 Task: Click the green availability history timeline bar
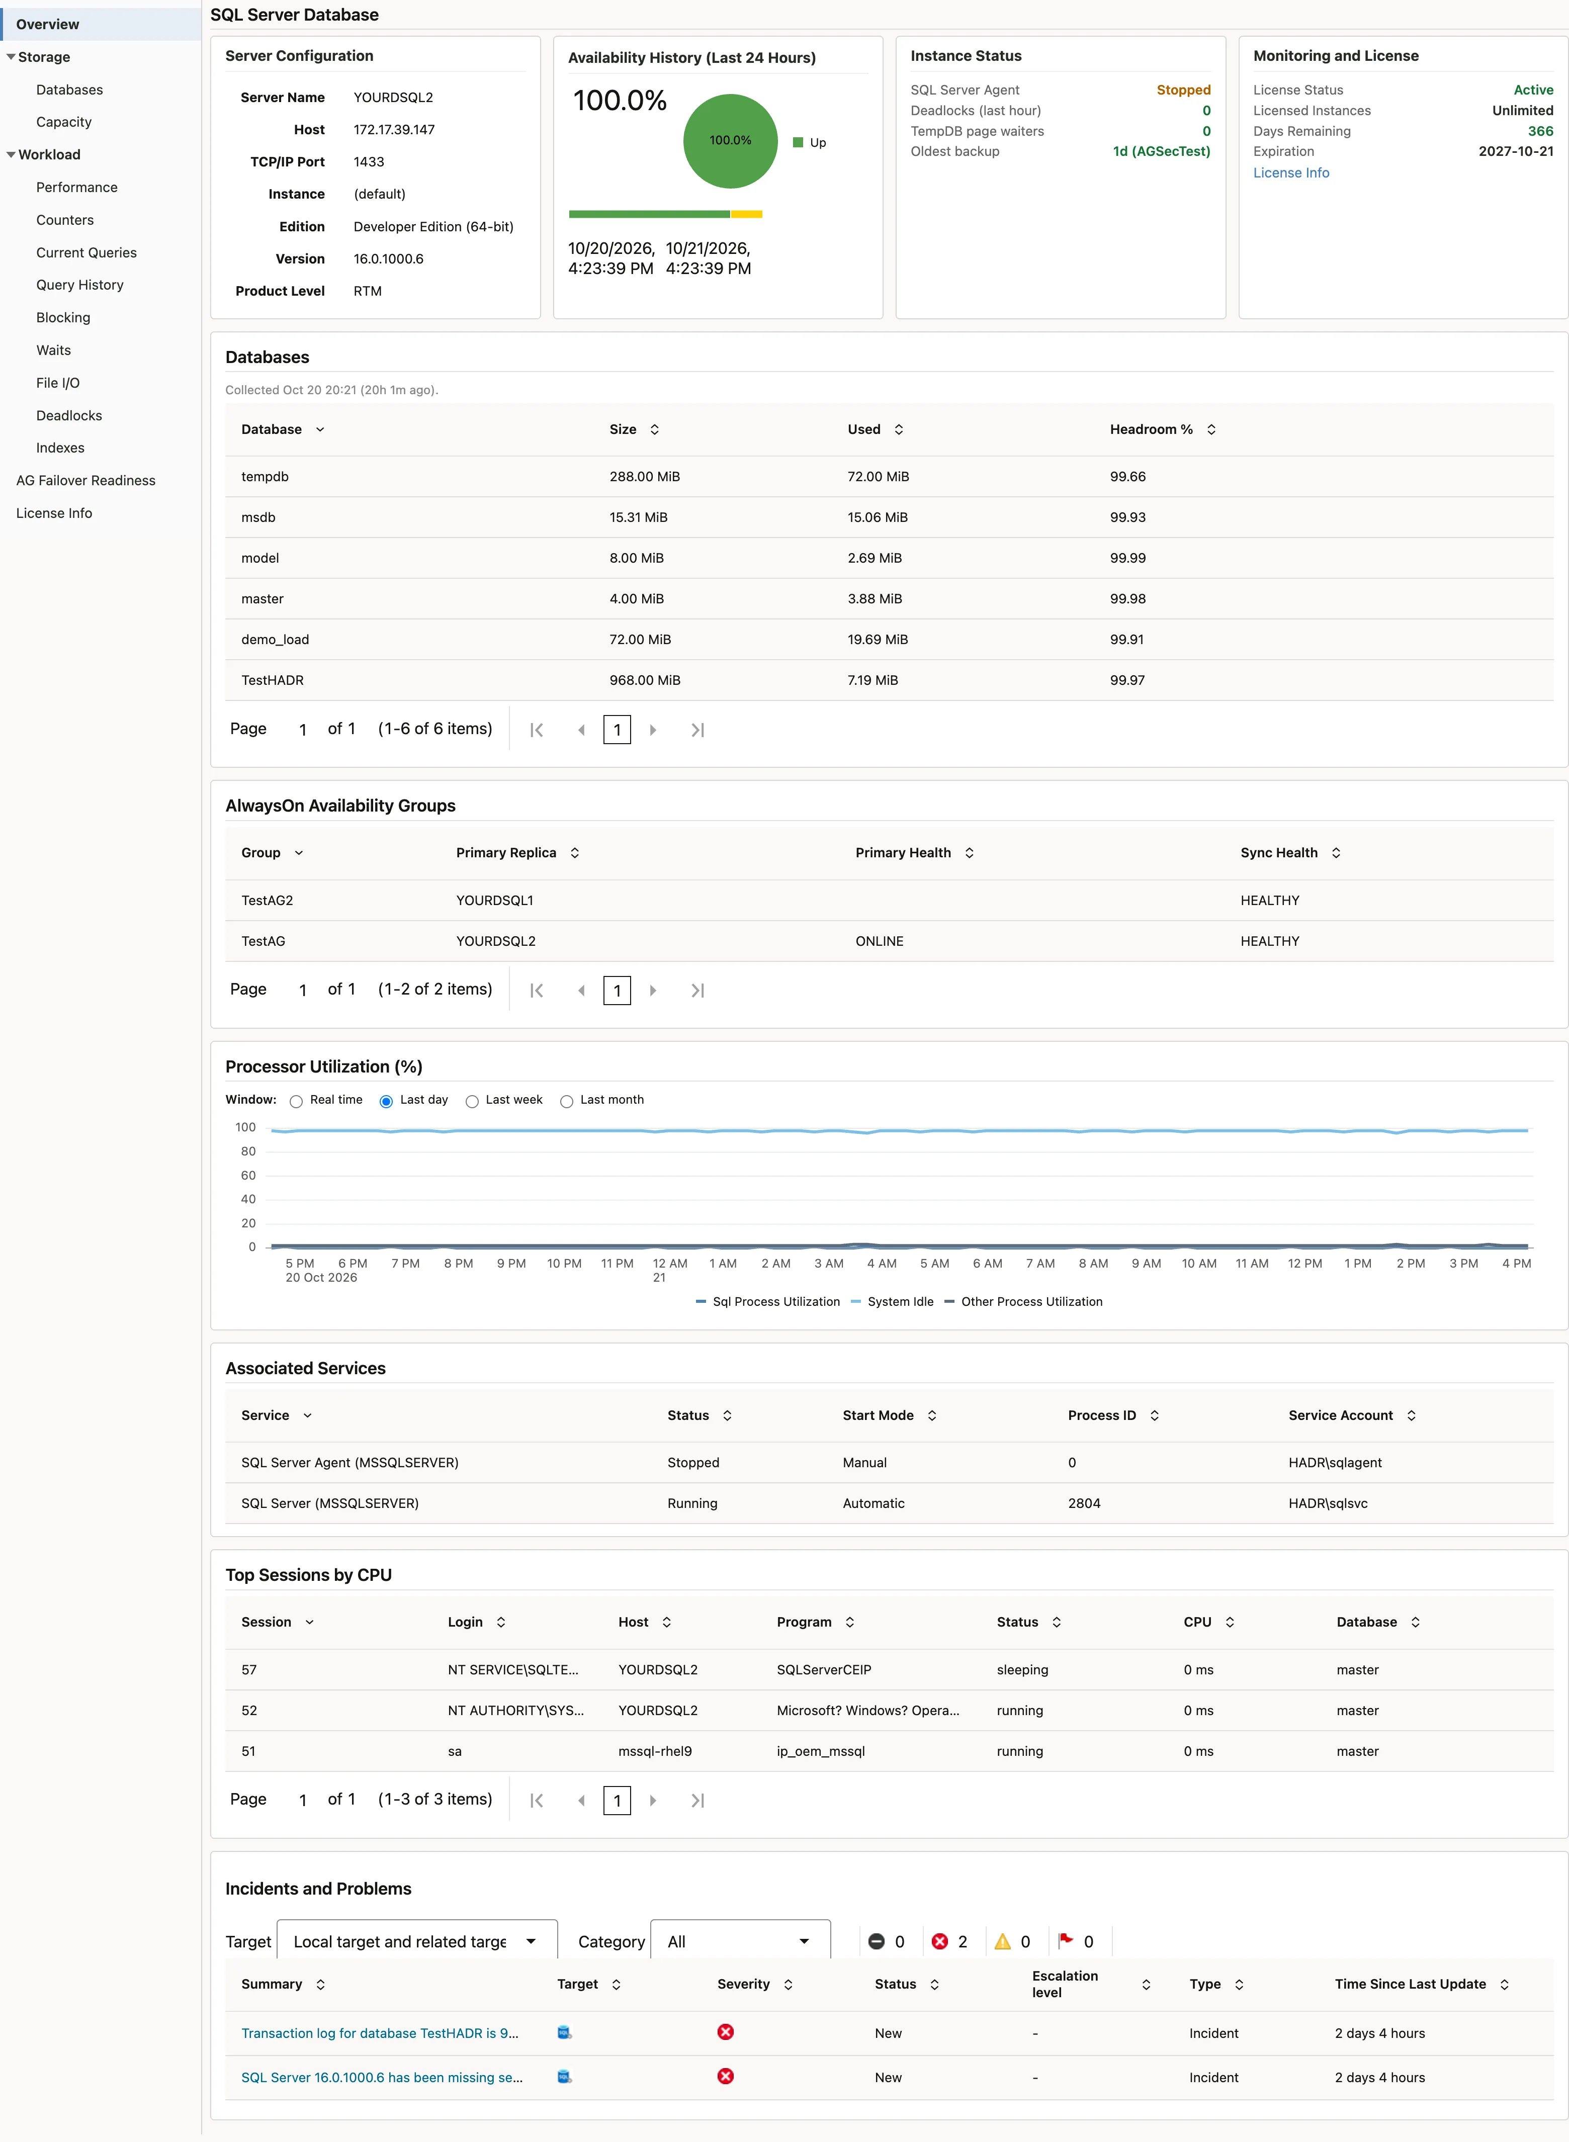649,214
